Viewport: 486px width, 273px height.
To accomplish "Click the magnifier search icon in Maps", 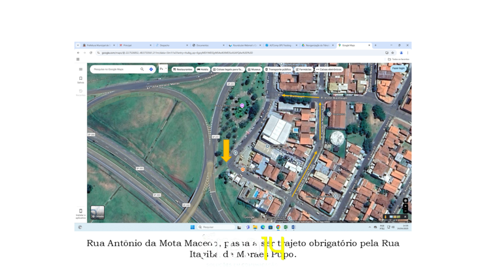I will pos(142,69).
